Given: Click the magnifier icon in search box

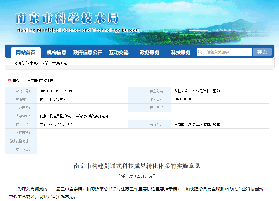Looking at the screenshot, I should coord(200,52).
